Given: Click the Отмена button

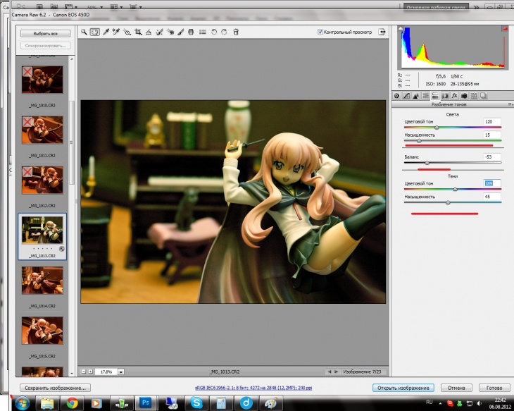Looking at the screenshot, I should click(x=456, y=388).
